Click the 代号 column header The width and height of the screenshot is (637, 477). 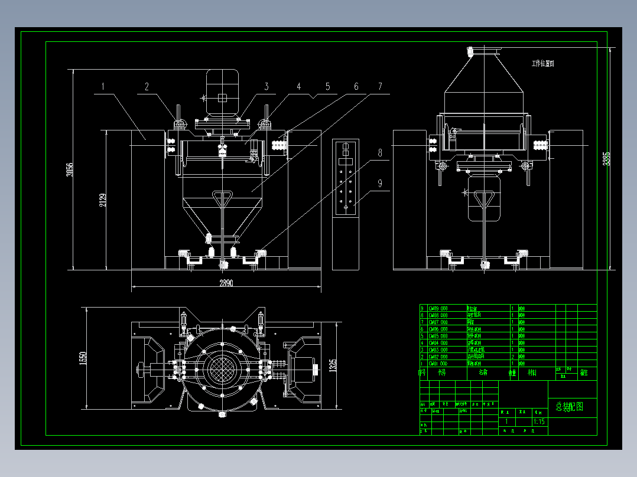click(442, 373)
